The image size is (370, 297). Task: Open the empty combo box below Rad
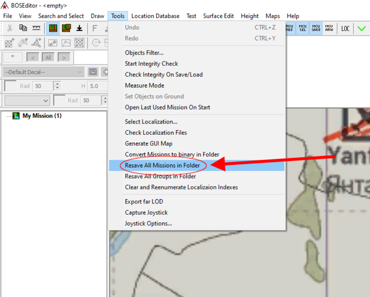27,101
